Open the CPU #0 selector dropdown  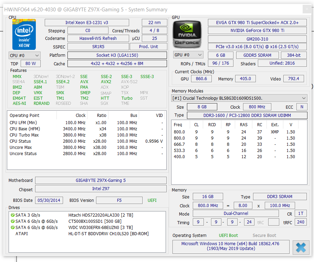[24, 55]
